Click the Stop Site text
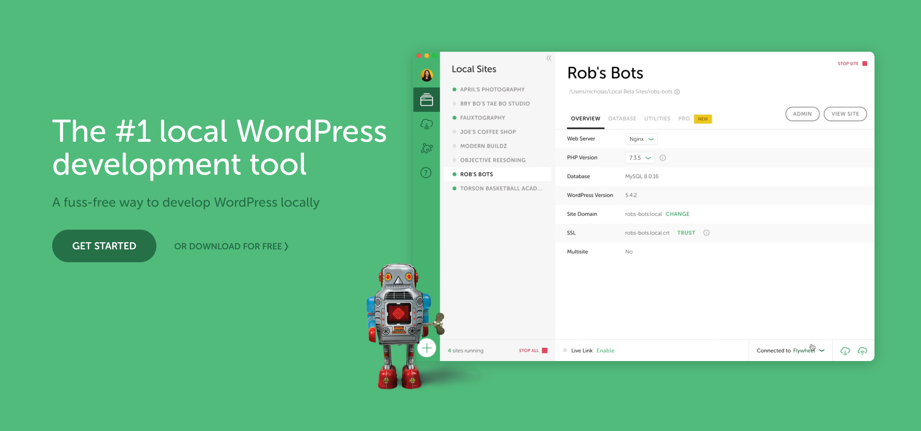Viewport: 921px width, 431px height. pyautogui.click(x=848, y=64)
